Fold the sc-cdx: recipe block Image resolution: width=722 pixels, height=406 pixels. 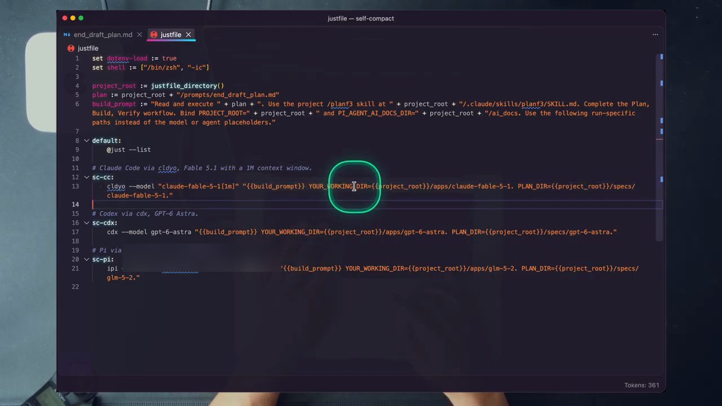pyautogui.click(x=86, y=223)
